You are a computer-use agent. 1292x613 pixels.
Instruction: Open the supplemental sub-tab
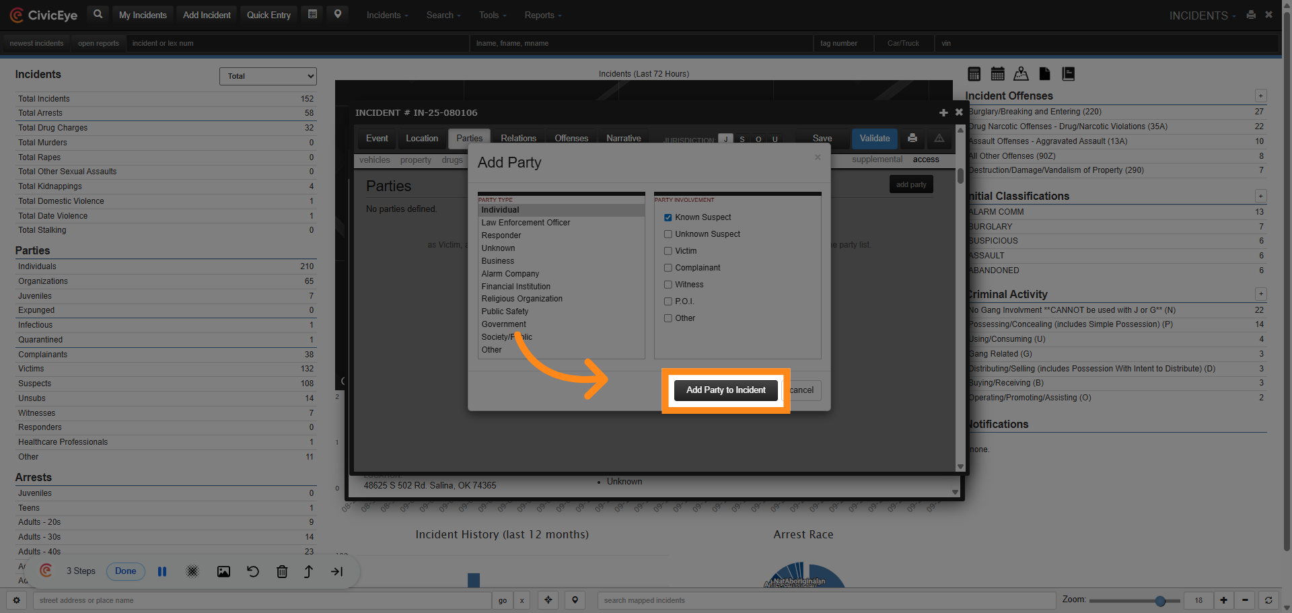pyautogui.click(x=877, y=159)
